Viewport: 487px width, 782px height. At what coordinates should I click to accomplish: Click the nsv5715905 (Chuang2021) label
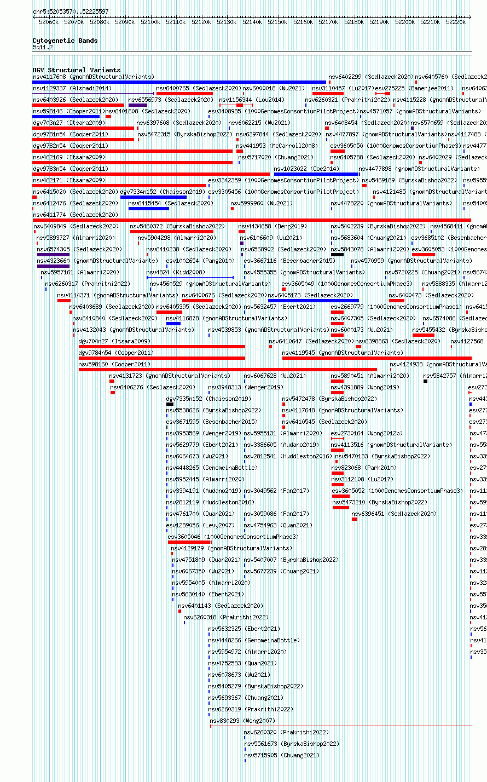coord(281,755)
